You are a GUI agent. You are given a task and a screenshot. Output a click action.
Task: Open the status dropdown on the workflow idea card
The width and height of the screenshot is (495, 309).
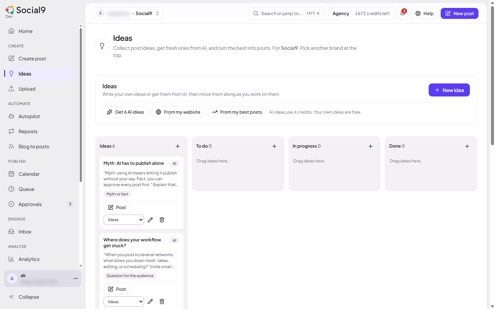[x=124, y=301]
